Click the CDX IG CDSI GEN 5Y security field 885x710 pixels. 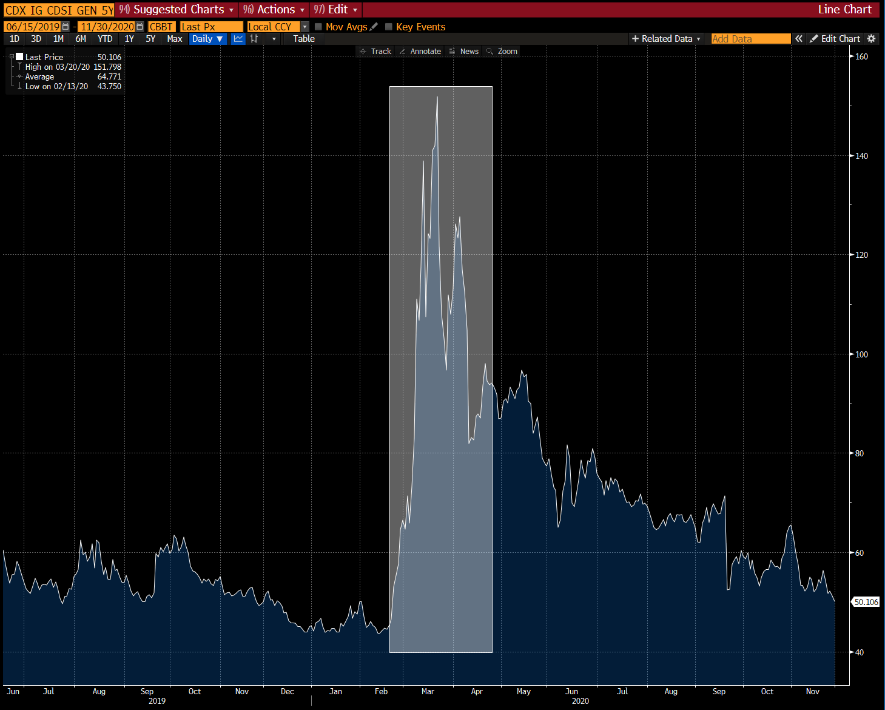[59, 10]
